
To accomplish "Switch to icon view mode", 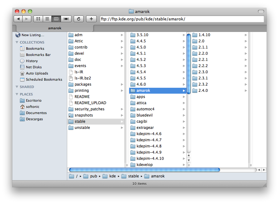I will pyautogui.click(x=38, y=19).
